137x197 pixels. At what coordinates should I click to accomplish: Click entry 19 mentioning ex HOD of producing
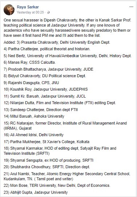pyautogui.click(x=48, y=160)
